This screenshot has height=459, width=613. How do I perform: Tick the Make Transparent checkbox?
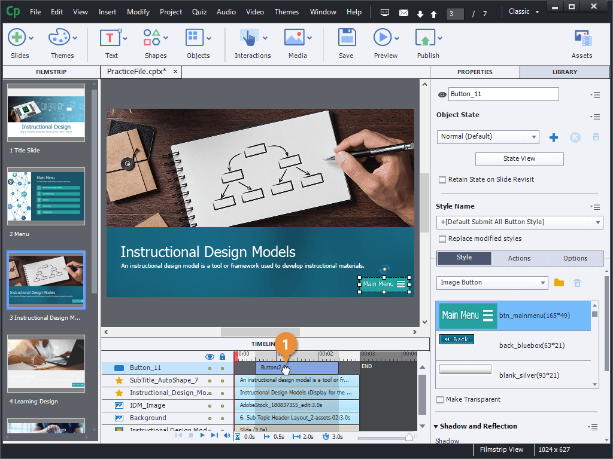441,400
